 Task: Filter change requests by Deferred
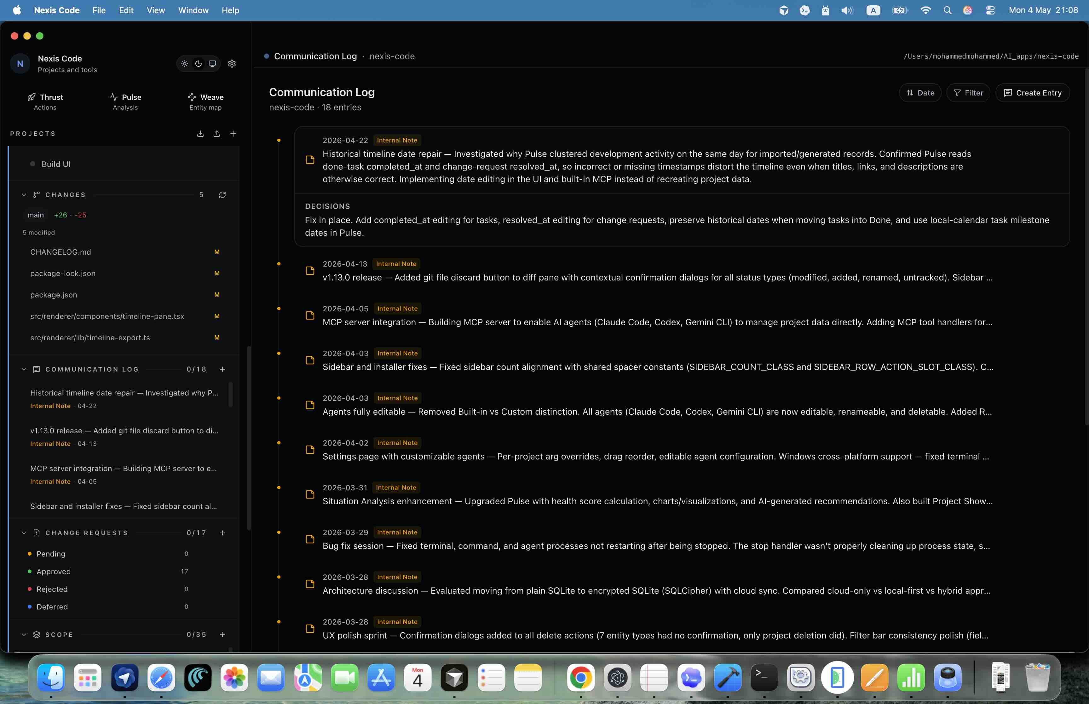(108, 607)
